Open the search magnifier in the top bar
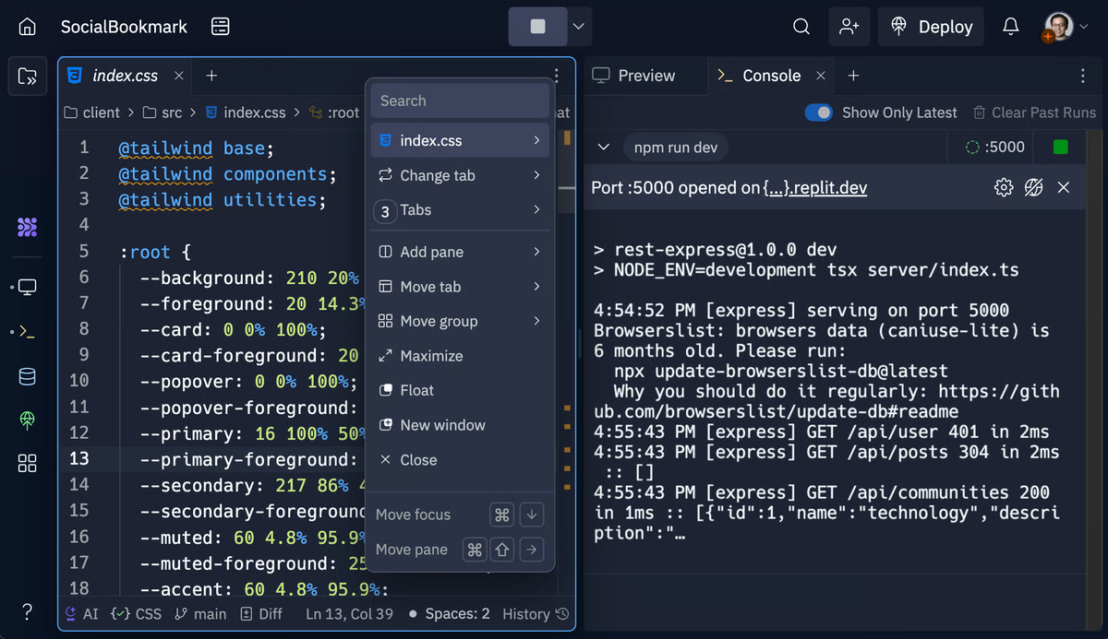 click(801, 27)
